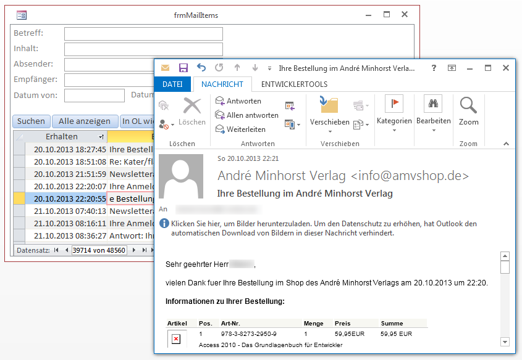Go to next item with down arrow
Screen dimensions: 522x360
255,68
